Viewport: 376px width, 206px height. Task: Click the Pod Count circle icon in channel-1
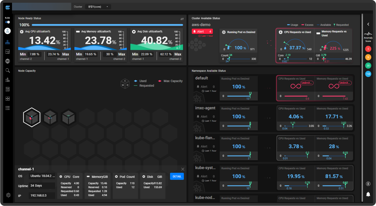(x=117, y=177)
